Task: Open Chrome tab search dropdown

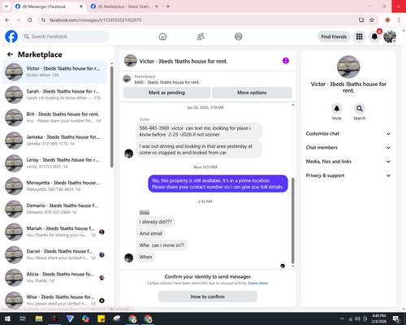Action: pos(6,6)
